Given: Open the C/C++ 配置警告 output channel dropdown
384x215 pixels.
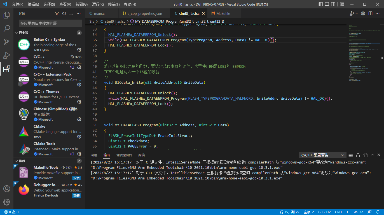Looking at the screenshot, I should [x=322, y=155].
